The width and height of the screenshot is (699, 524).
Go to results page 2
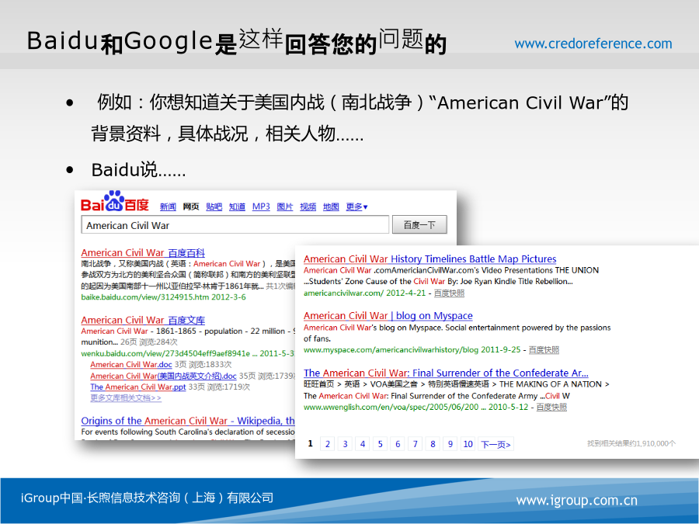click(x=328, y=444)
